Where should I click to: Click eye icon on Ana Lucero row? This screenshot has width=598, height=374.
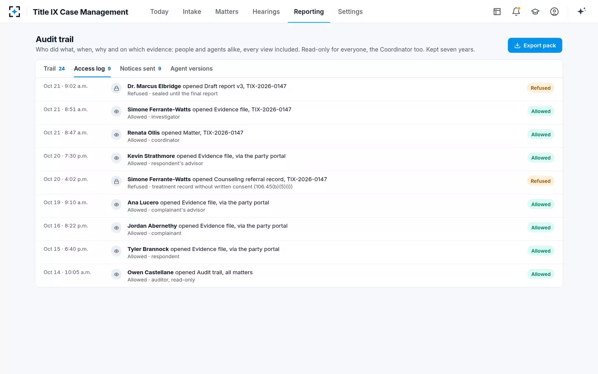pos(116,204)
